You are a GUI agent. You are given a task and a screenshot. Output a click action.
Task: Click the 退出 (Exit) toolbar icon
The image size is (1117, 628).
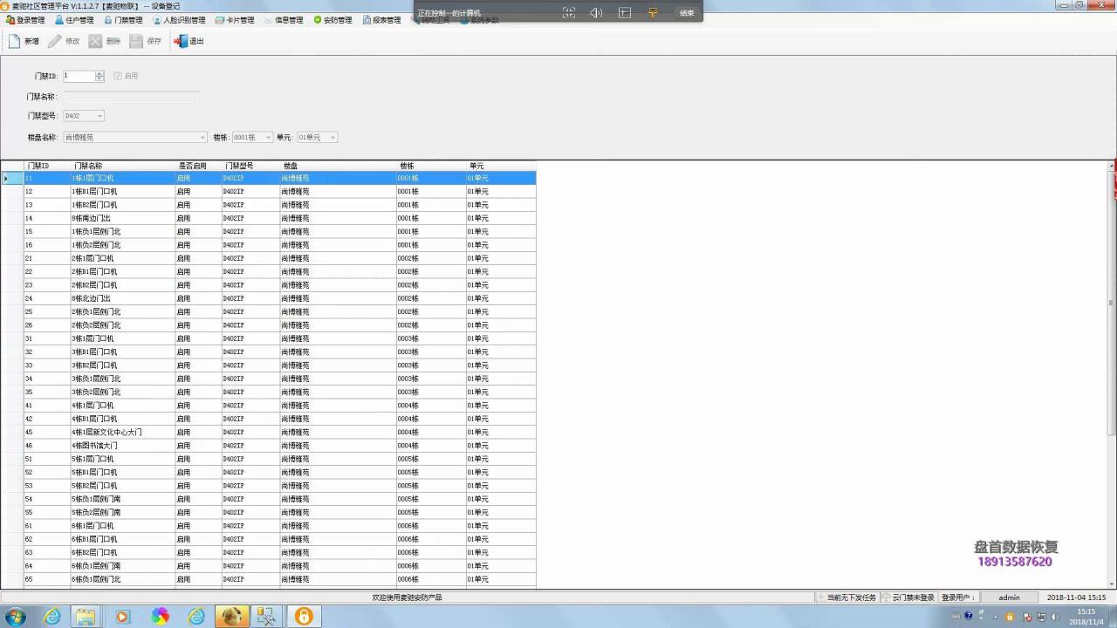pyautogui.click(x=188, y=40)
